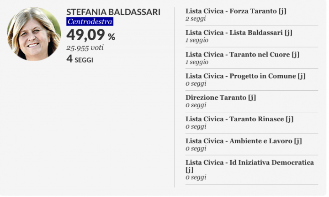Select the blue Centrodestra coalition label
The height and width of the screenshot is (197, 329).
pos(90,21)
